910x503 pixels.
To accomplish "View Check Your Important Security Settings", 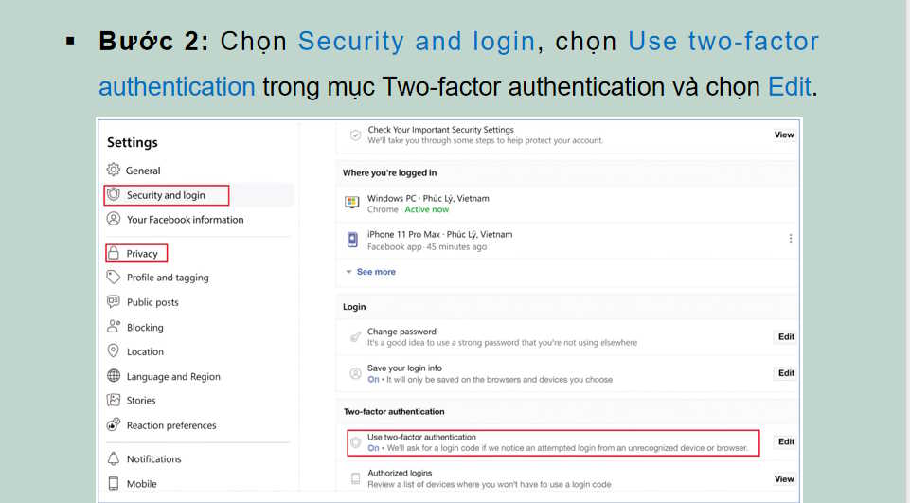I will (784, 135).
